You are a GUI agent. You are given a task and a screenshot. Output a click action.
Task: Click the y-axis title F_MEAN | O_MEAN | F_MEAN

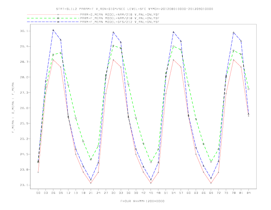pos(13,108)
